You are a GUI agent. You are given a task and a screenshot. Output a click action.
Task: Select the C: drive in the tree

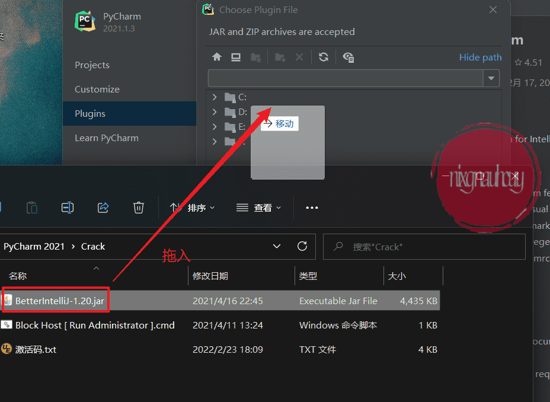pos(236,97)
